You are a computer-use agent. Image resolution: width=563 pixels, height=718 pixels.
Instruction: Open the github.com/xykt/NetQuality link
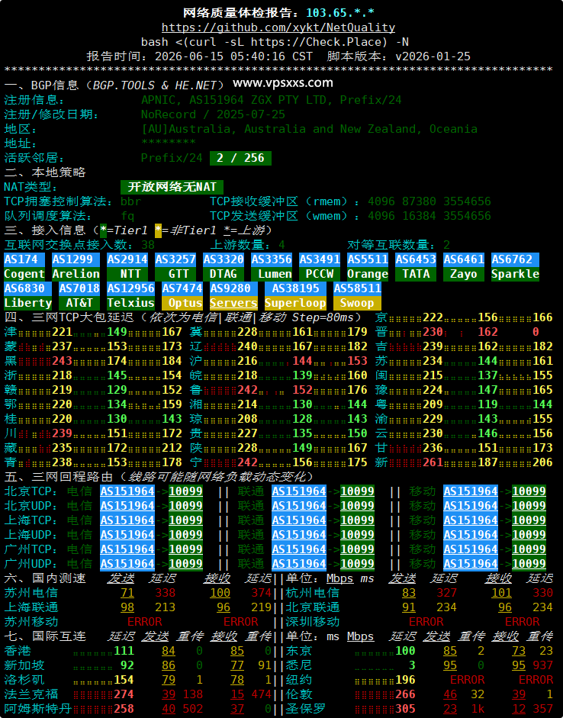(278, 27)
